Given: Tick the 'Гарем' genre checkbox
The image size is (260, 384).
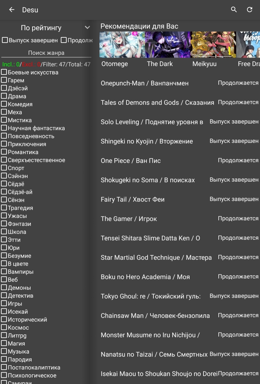Looking at the screenshot, I should [x=4, y=80].
